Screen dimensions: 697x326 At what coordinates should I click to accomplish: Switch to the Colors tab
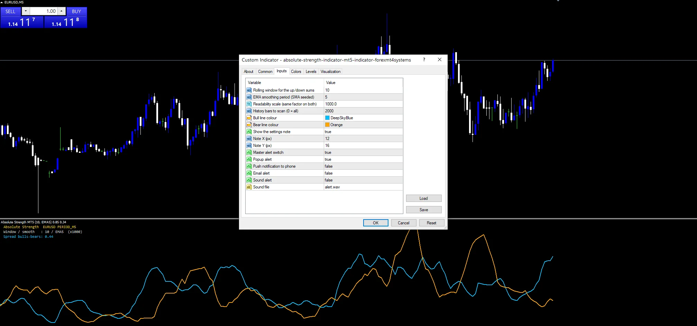(296, 72)
